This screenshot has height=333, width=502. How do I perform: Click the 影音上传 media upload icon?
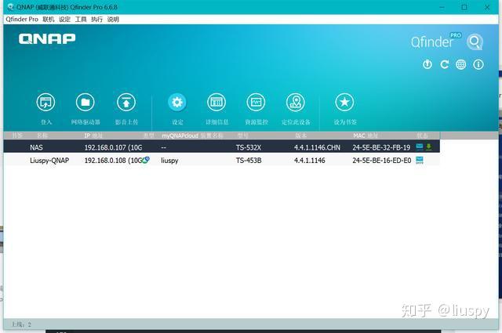click(x=126, y=103)
